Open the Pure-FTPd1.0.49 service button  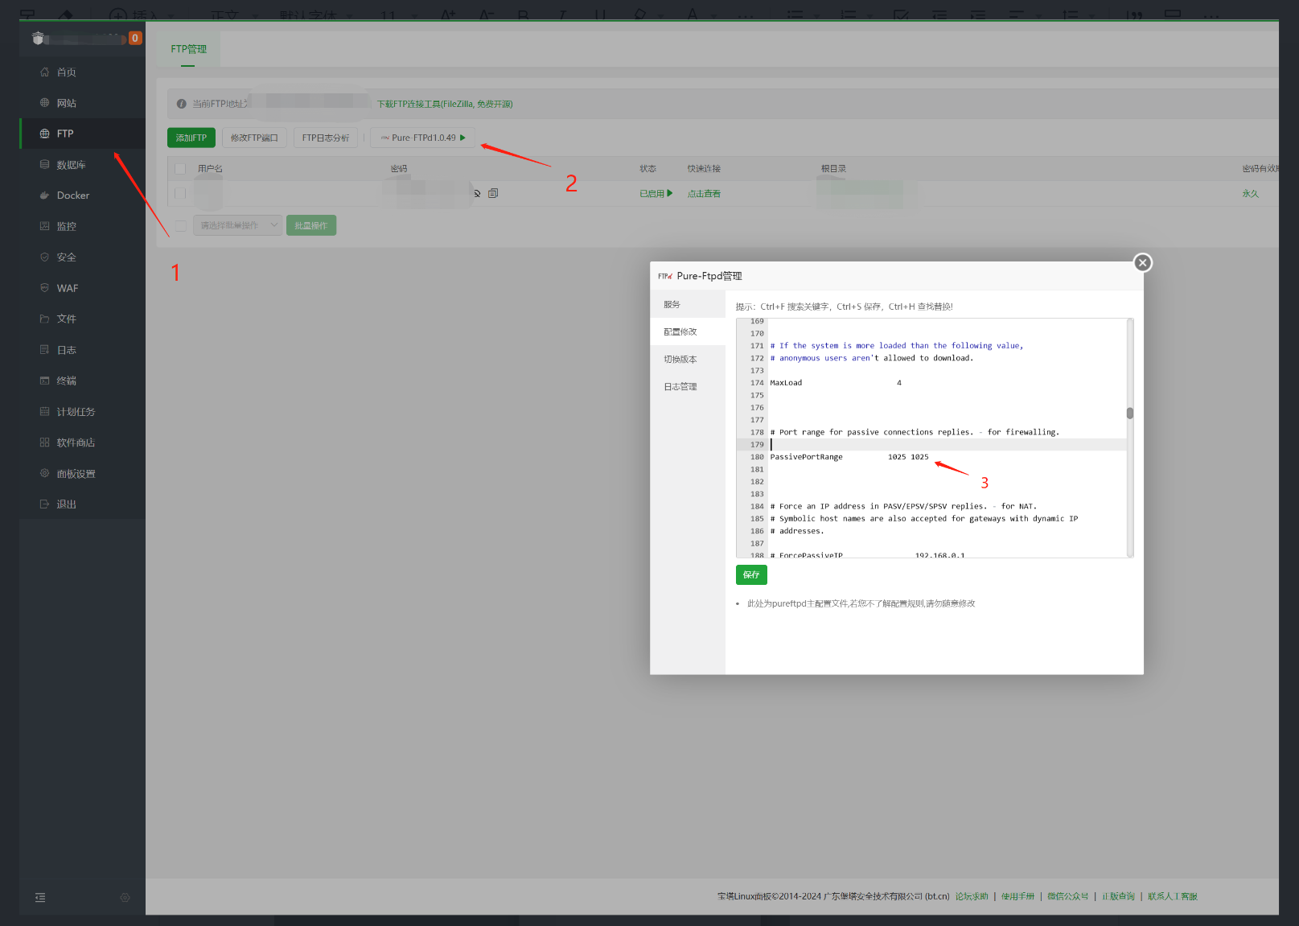click(423, 138)
